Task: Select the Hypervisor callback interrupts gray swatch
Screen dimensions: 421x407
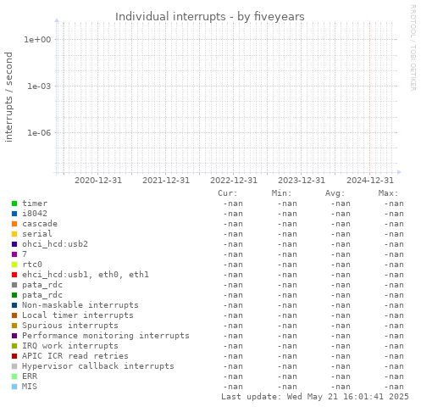Action: click(14, 366)
